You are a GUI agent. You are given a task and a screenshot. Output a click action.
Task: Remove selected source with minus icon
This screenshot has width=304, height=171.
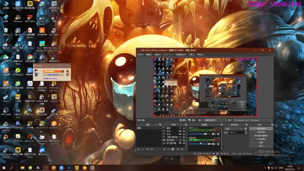coord(168,149)
